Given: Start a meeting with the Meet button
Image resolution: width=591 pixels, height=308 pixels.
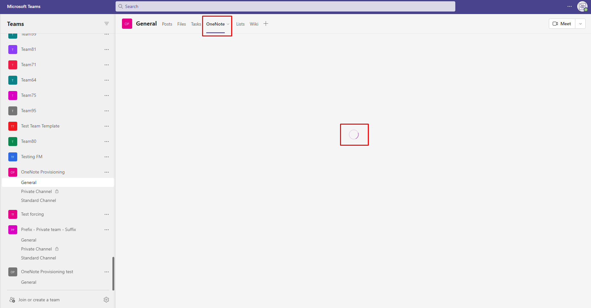Looking at the screenshot, I should [x=562, y=24].
